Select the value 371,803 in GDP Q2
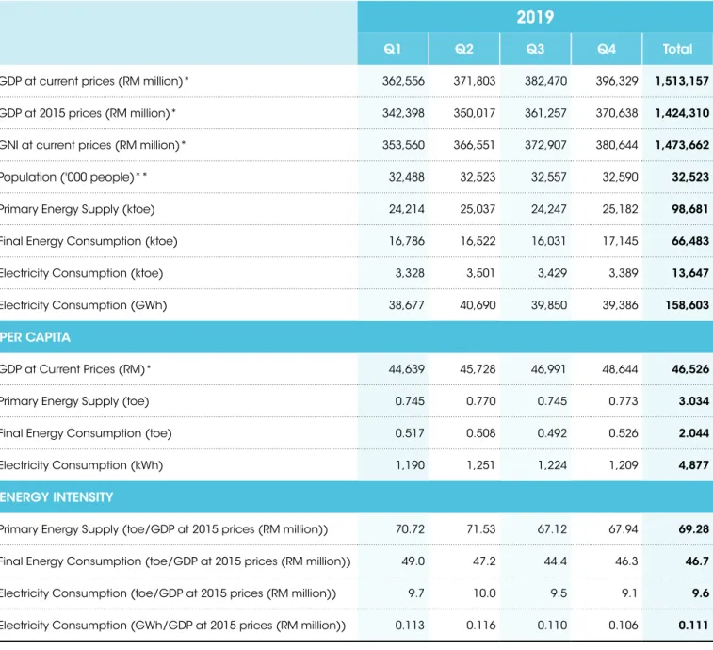This screenshot has width=713, height=650. coord(475,81)
